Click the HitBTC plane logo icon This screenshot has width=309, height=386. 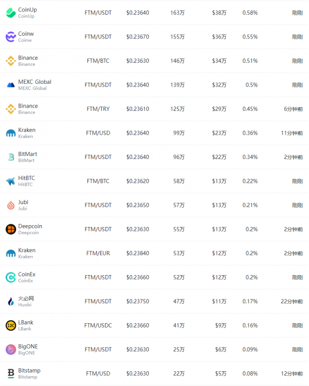click(x=11, y=181)
